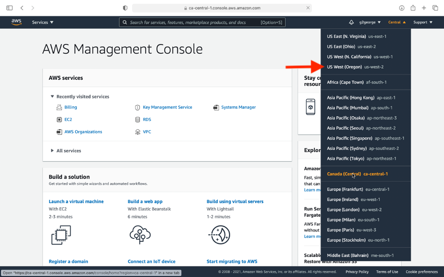Click the RDS database icon
Viewport: 444px width, 277px height.
click(138, 119)
